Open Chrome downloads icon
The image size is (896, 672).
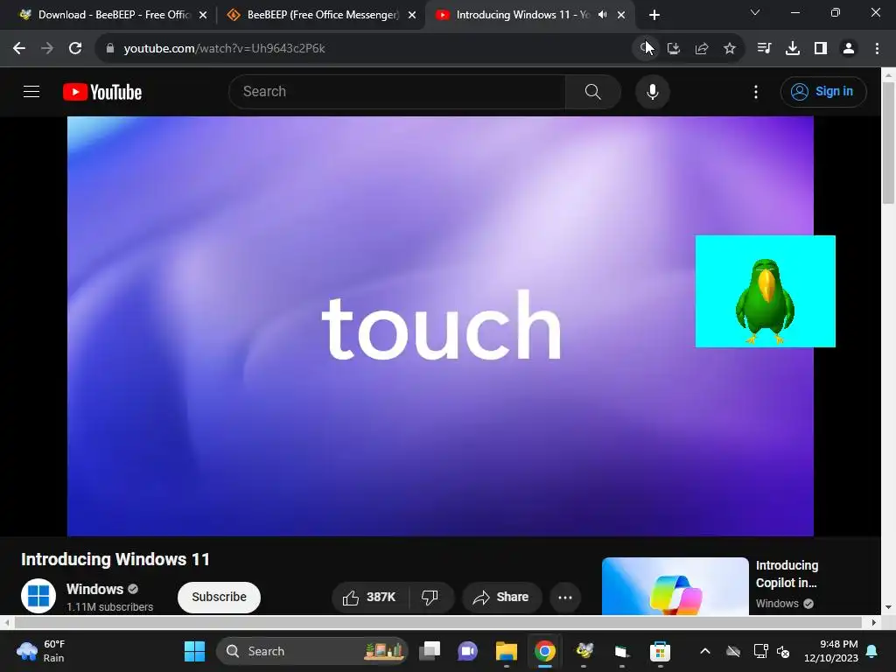pos(792,49)
